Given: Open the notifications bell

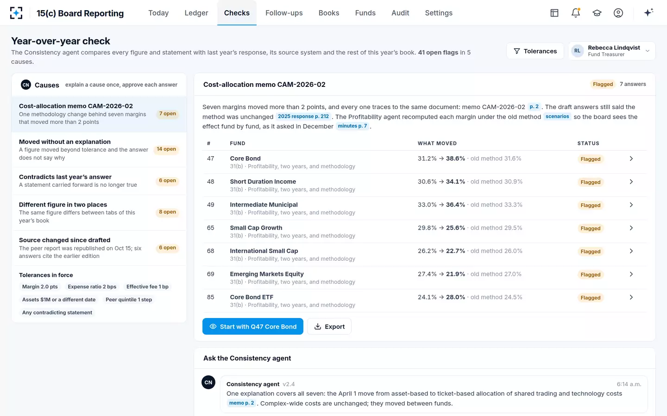Looking at the screenshot, I should (576, 13).
